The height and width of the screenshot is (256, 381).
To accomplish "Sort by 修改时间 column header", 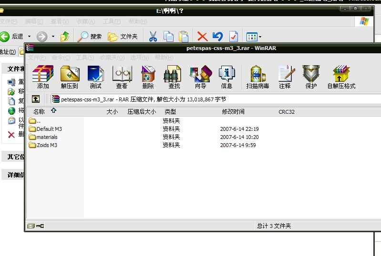I will click(233, 111).
